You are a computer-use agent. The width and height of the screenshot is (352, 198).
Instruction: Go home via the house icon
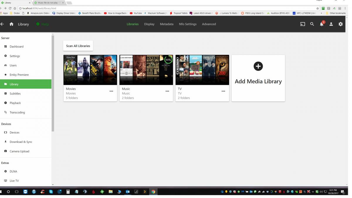[x=11, y=24]
